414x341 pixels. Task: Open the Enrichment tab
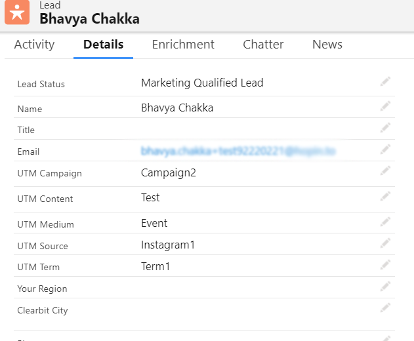183,45
